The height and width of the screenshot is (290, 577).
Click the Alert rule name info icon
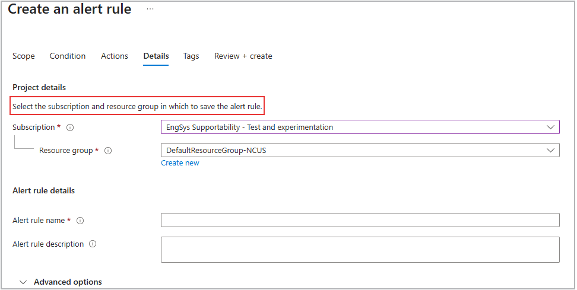pos(80,221)
